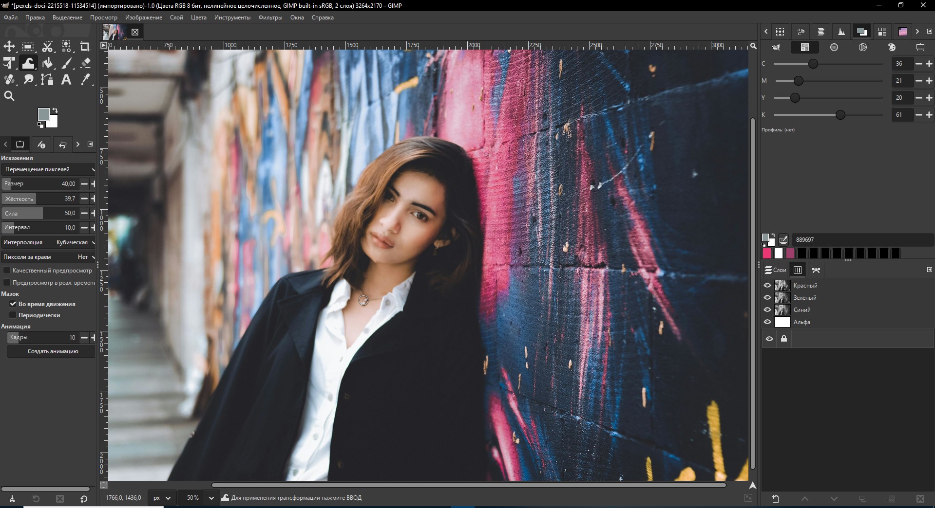The height and width of the screenshot is (508, 935).
Task: Click the Создать анимацию button
Action: 53,351
